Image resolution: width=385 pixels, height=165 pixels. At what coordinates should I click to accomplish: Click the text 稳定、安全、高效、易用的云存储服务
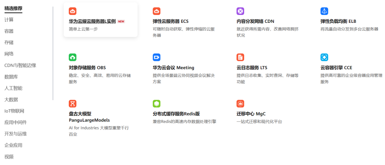click(100, 78)
